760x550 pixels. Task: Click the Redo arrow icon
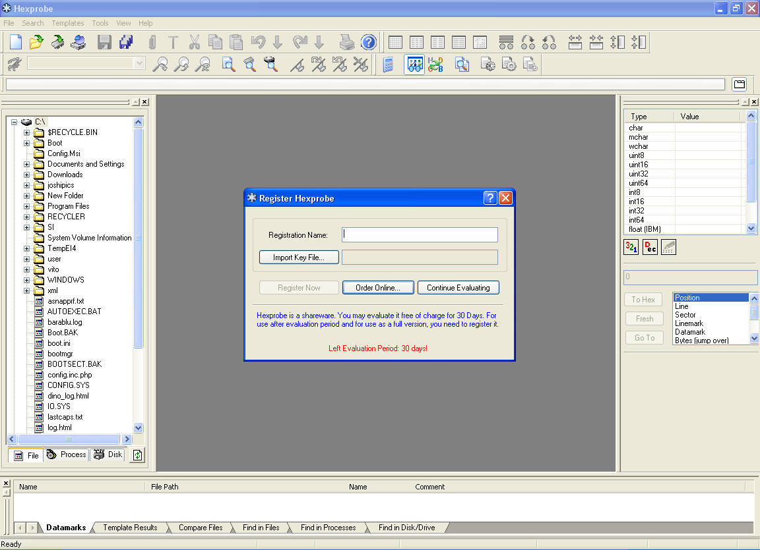pos(300,42)
